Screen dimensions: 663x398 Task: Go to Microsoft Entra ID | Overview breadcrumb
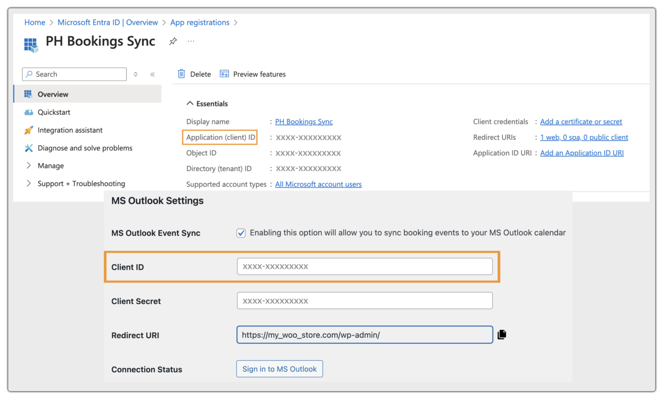(108, 22)
